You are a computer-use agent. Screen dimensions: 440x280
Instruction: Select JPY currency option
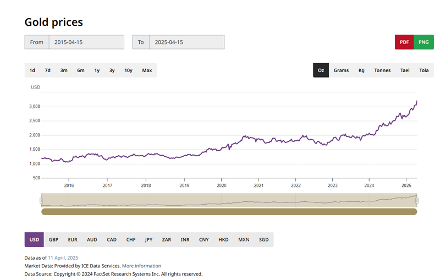coord(148,240)
